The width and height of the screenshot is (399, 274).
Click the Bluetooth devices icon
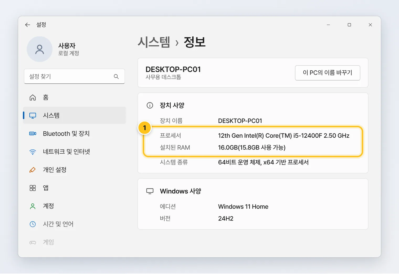tap(33, 133)
